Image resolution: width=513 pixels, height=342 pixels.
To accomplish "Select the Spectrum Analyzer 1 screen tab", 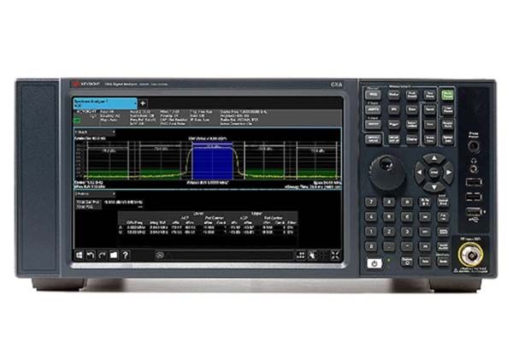I will (x=101, y=103).
